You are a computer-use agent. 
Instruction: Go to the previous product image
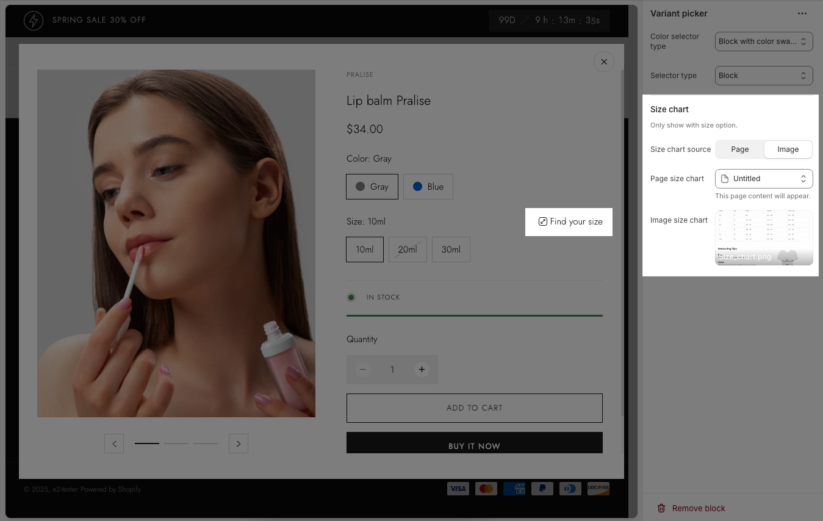coord(114,444)
